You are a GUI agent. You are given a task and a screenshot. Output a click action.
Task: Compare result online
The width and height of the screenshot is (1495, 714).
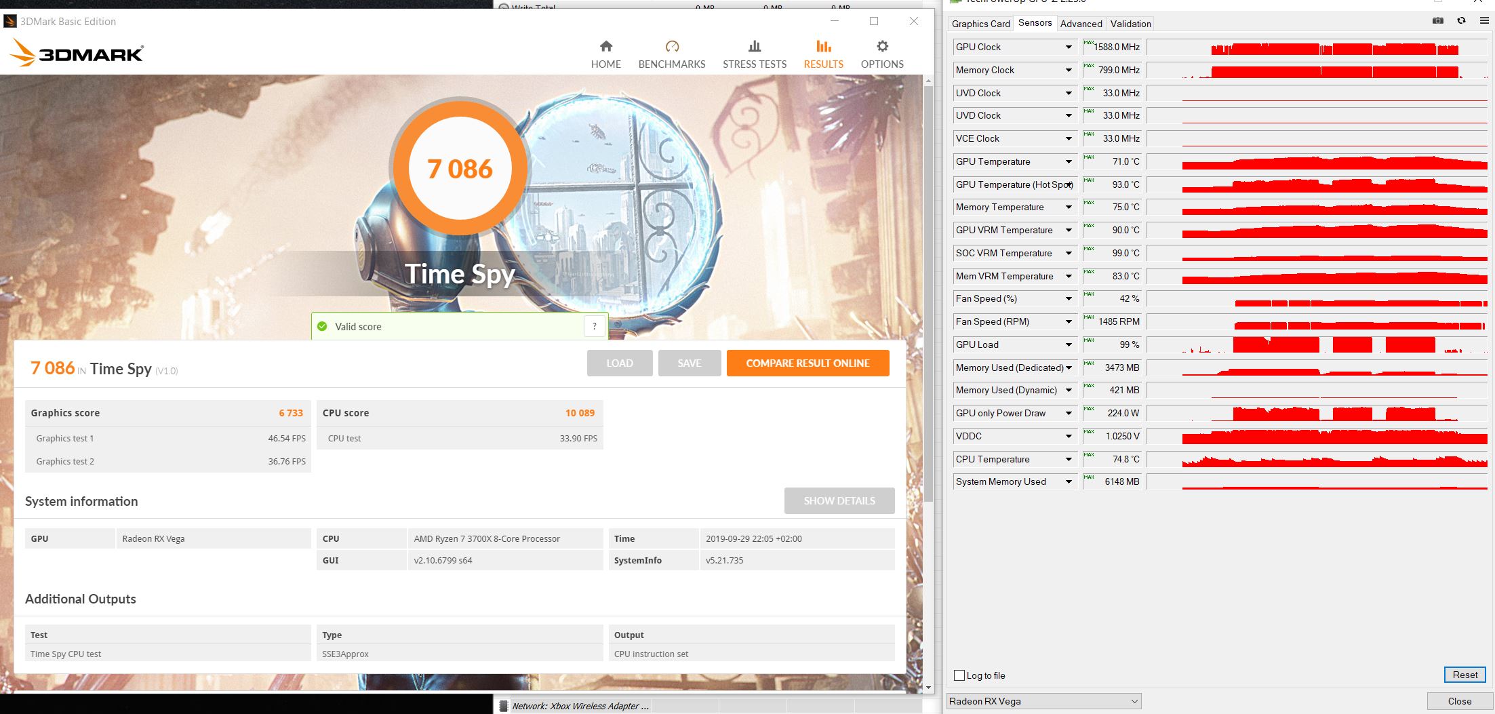coord(808,363)
